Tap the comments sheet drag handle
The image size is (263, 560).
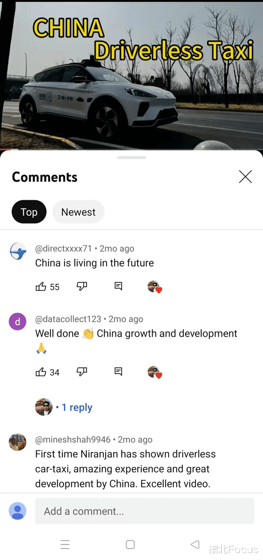point(131,157)
